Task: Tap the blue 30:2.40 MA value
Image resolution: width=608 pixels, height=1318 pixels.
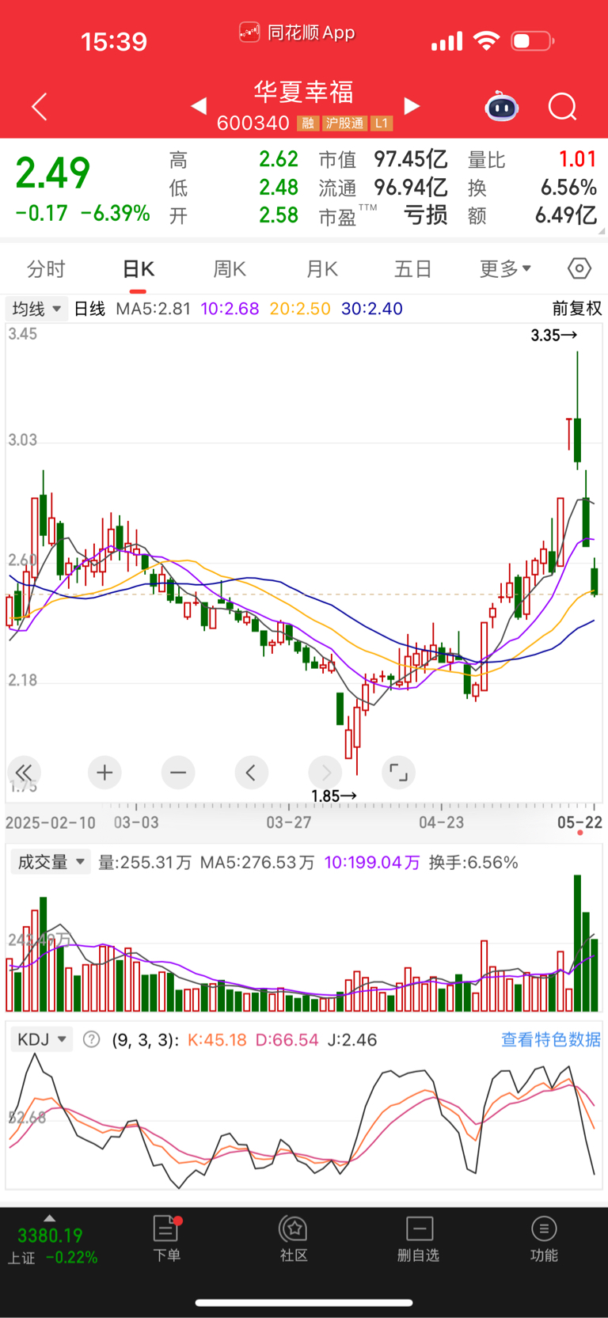Action: click(x=372, y=309)
